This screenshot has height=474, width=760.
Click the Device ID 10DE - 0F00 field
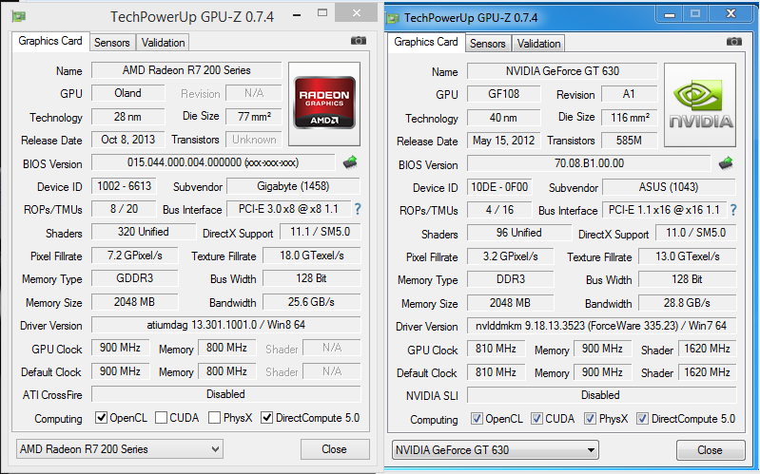click(x=499, y=187)
